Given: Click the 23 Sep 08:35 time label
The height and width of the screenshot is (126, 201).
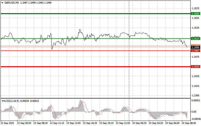Looking at the screenshot, I should tap(40, 123).
